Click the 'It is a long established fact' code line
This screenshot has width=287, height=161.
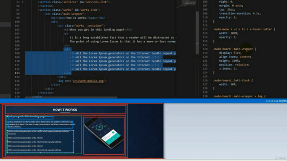tap(123, 38)
